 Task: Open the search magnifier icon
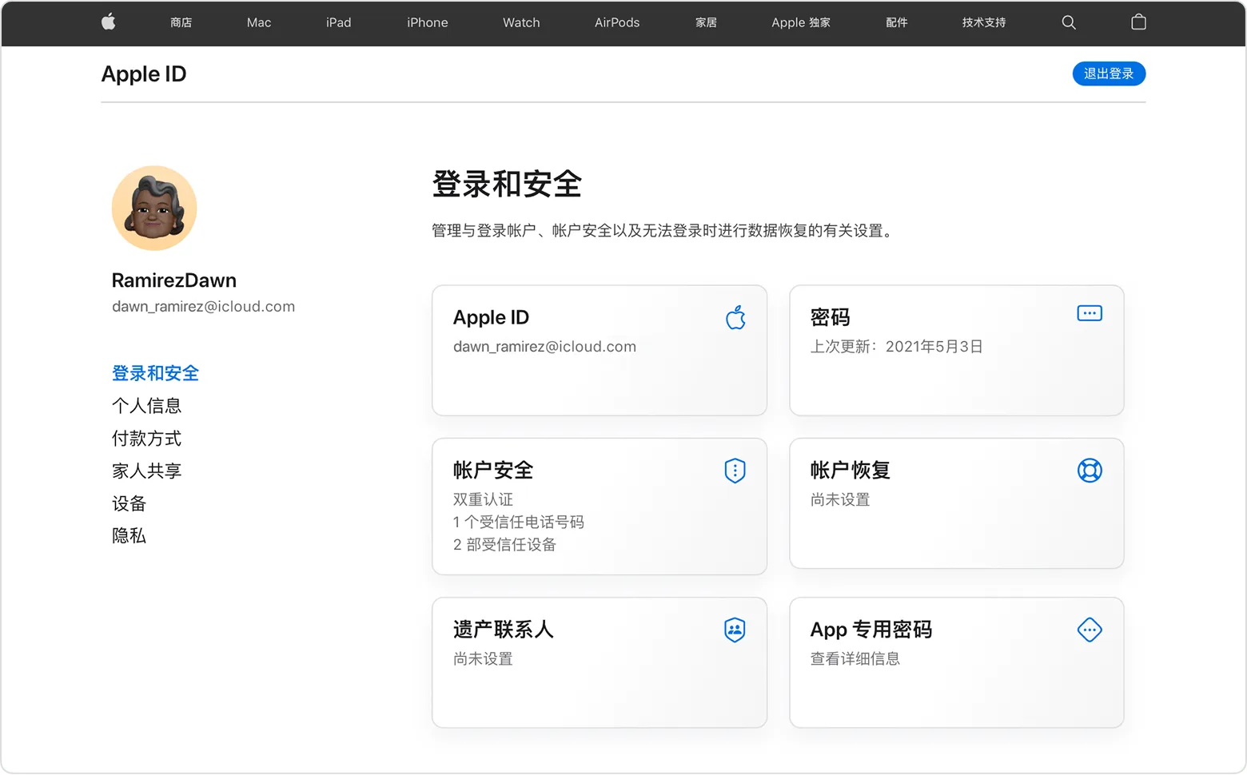1069,22
